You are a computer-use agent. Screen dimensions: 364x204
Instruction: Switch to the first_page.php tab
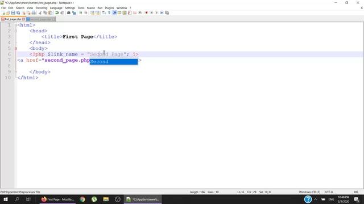[13, 19]
